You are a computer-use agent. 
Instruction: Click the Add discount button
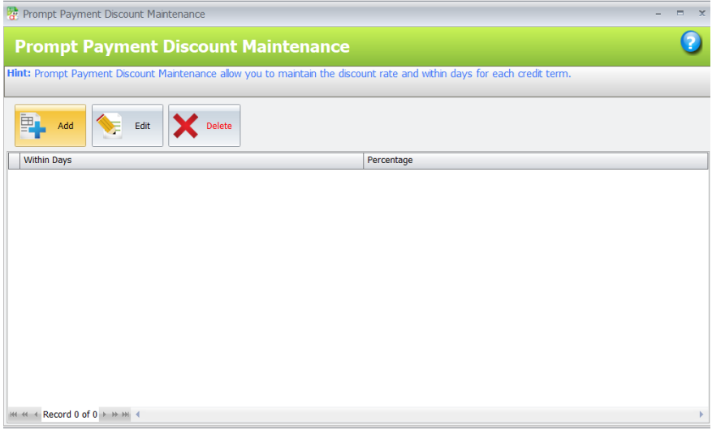click(x=50, y=126)
